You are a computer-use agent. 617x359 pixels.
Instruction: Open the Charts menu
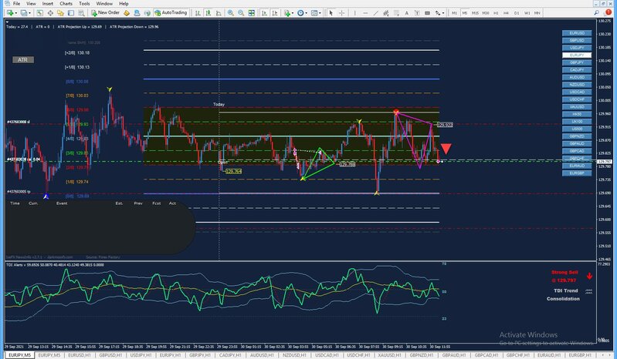(66, 4)
